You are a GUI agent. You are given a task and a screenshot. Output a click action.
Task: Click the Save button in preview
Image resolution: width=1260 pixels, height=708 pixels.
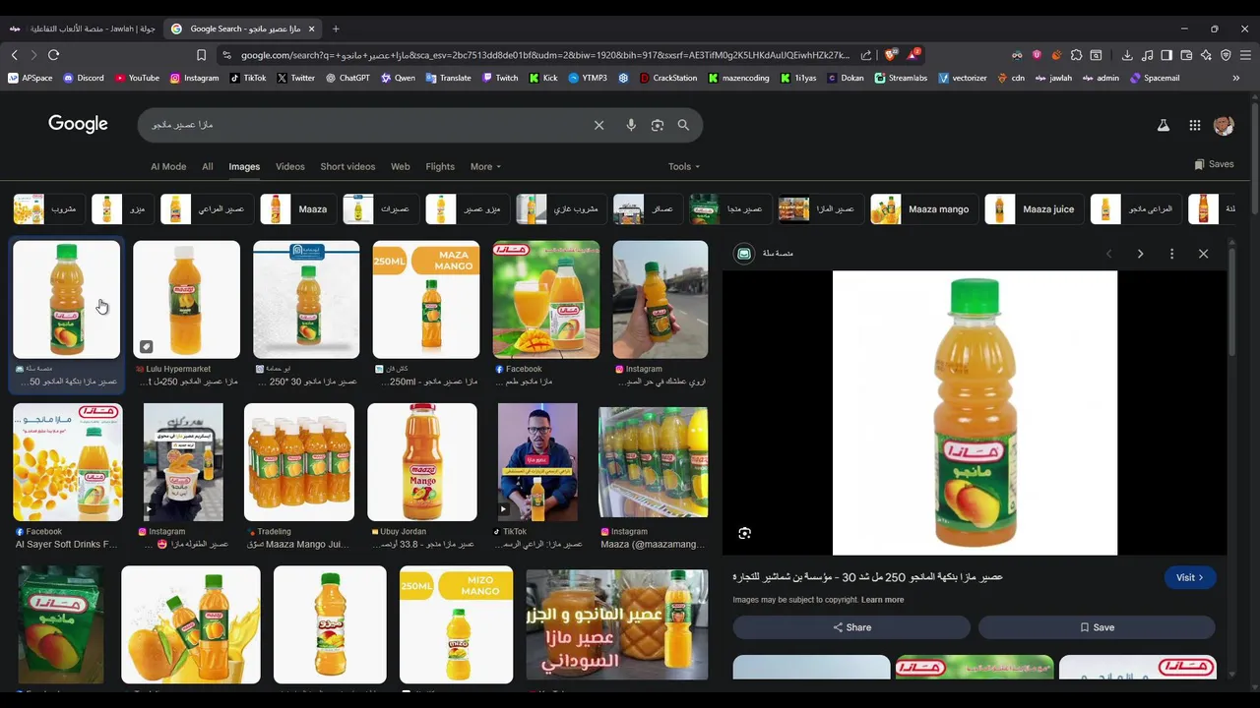click(1097, 627)
